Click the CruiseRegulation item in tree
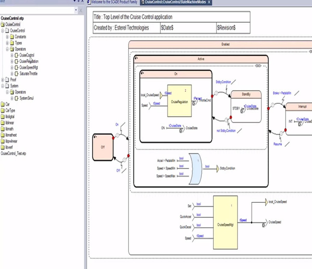Viewport: 312px width, 269px height. point(29,61)
